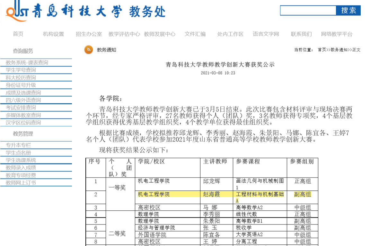Open 教务系统-课表查询 sidebar link

tap(27, 63)
